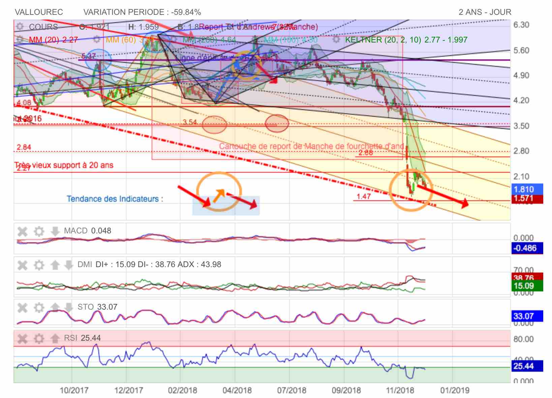The image size is (552, 398).
Task: Move STO panel up with arrow
Action: coord(55,307)
